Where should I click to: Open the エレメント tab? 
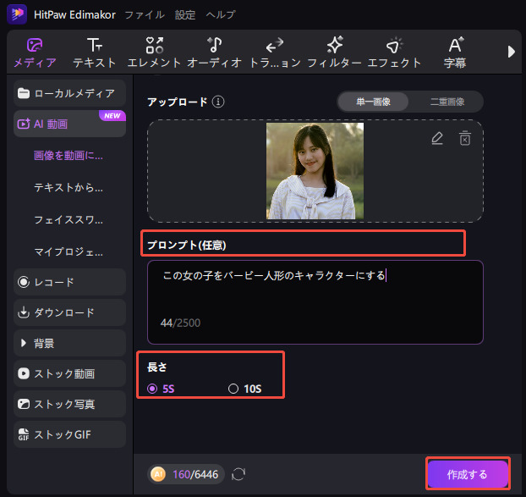(154, 52)
